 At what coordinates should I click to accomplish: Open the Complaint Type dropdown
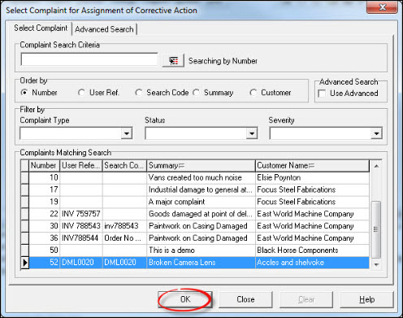(x=126, y=133)
